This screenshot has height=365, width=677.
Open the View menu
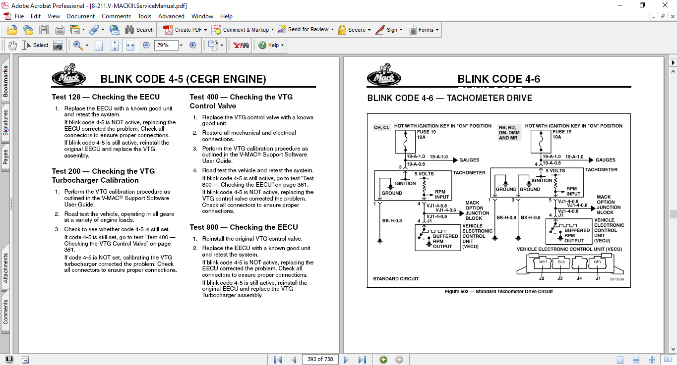point(54,16)
